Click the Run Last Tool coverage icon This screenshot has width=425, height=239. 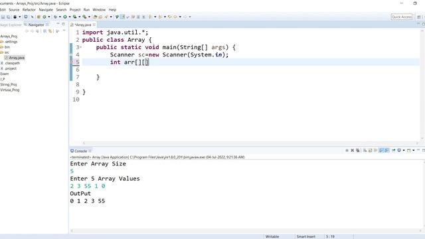click(x=74, y=17)
